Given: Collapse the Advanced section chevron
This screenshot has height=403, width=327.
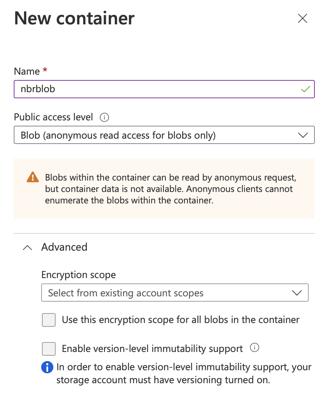Looking at the screenshot, I should (27, 248).
